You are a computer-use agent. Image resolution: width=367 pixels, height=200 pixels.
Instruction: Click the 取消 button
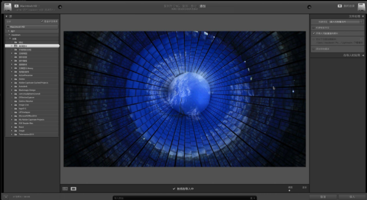tap(323, 197)
